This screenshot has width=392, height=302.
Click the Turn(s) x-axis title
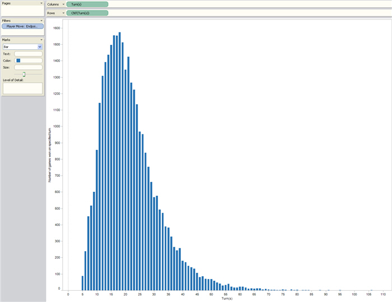tap(227, 299)
